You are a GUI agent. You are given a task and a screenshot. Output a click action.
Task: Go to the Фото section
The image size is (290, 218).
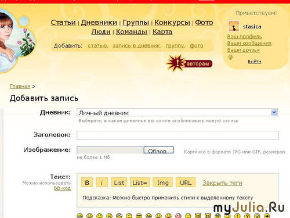[x=204, y=22]
